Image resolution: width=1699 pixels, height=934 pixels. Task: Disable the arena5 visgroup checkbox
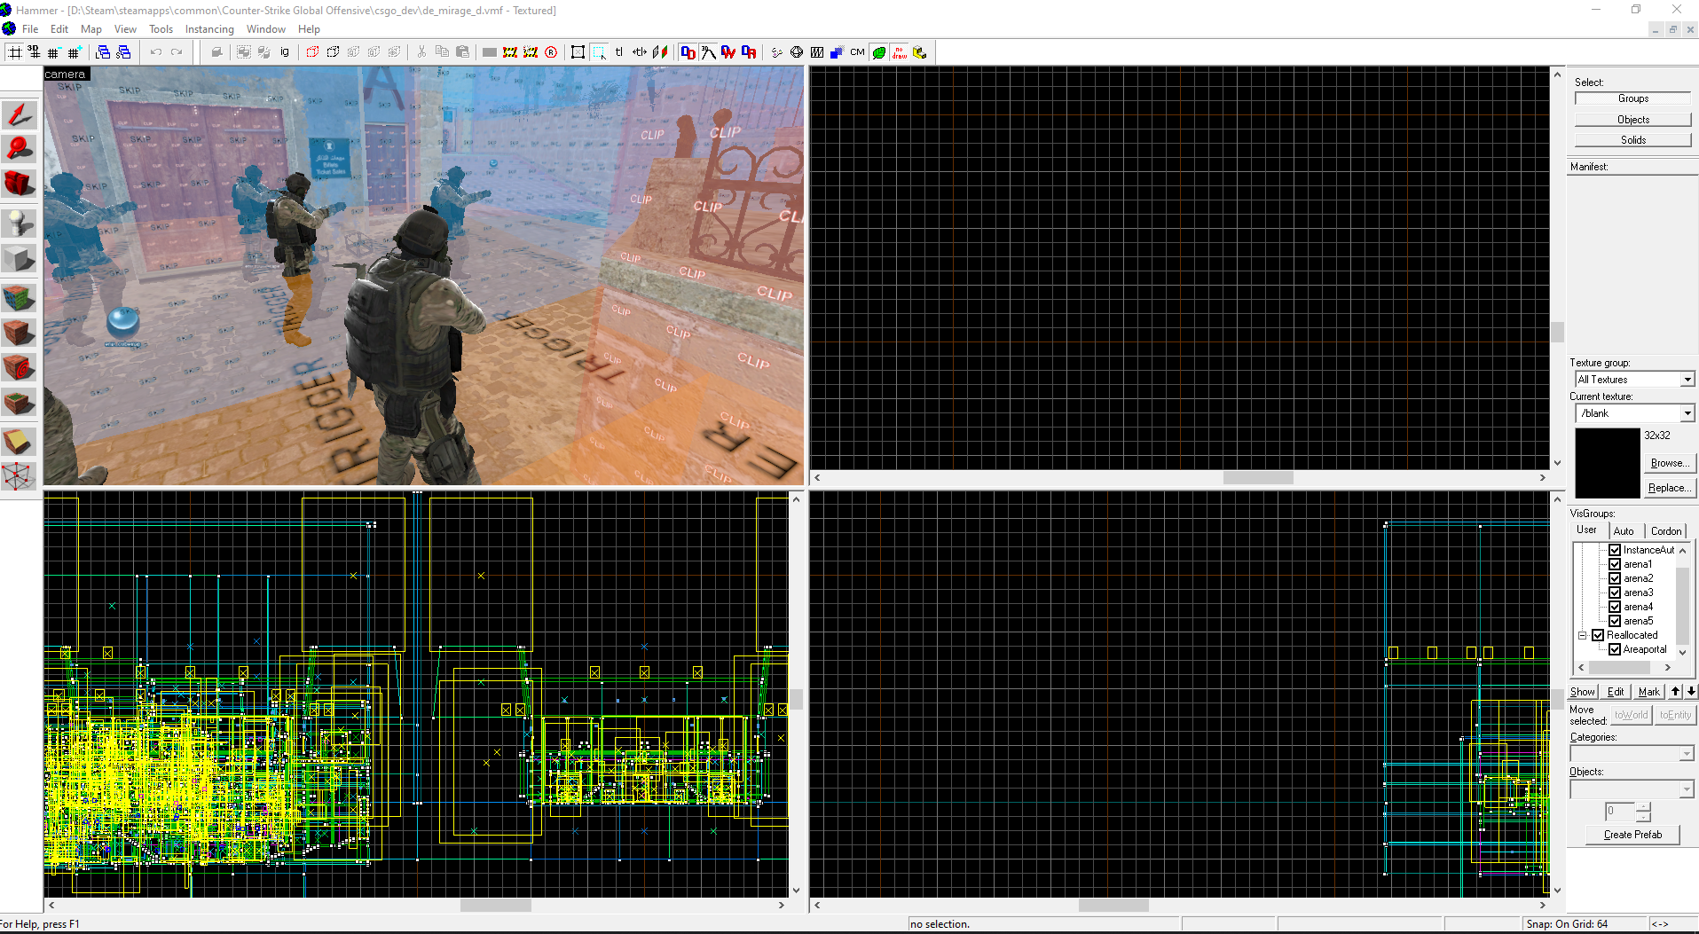(1615, 621)
